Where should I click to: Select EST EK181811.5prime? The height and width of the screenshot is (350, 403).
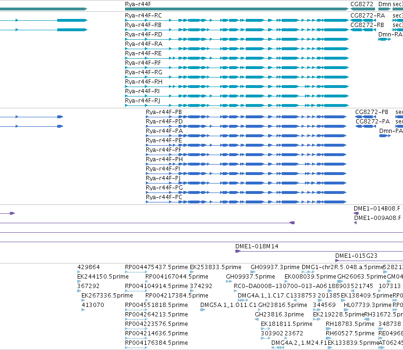click(287, 324)
